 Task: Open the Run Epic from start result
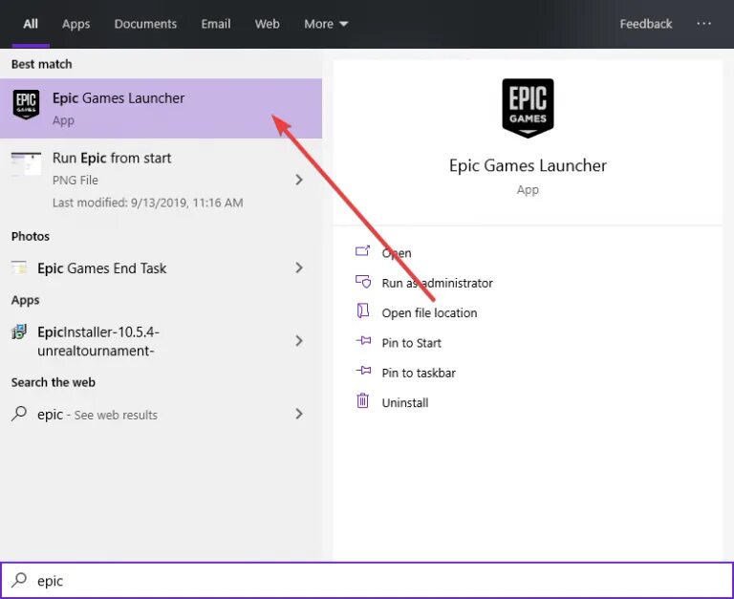click(x=161, y=180)
